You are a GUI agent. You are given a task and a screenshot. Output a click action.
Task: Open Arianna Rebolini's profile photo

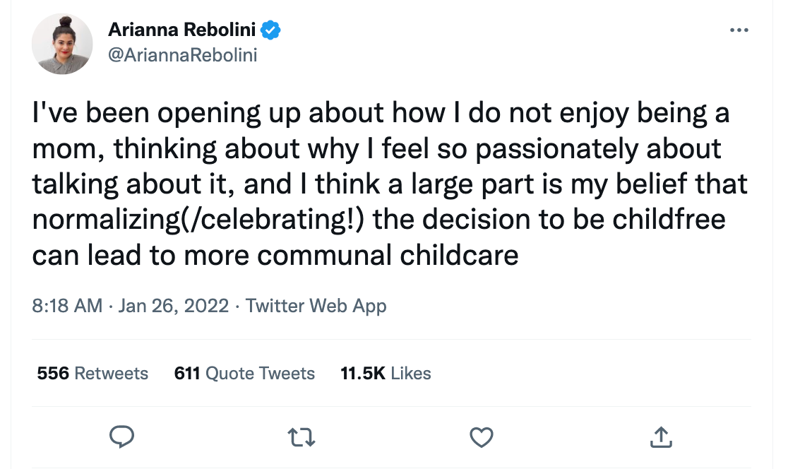[x=62, y=44]
